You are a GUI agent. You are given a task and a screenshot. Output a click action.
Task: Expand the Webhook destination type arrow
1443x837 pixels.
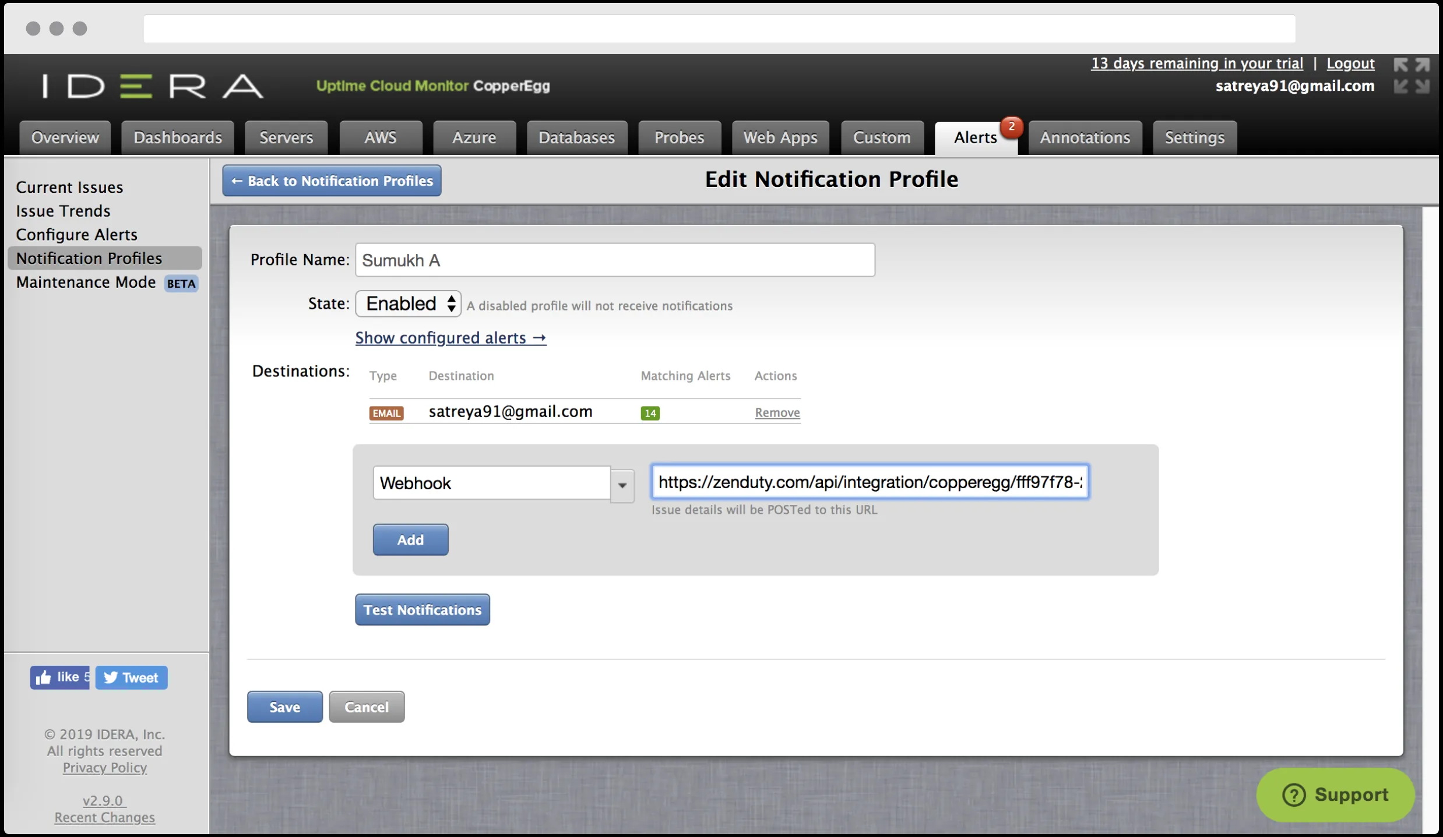[x=622, y=485]
